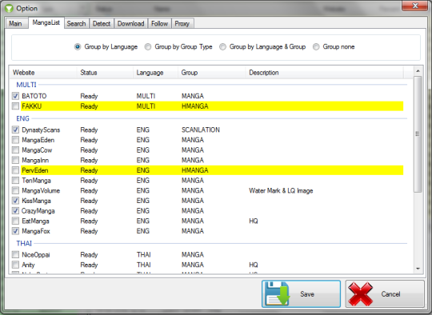Click the HMANGA cell in PervEden row

coord(194,170)
